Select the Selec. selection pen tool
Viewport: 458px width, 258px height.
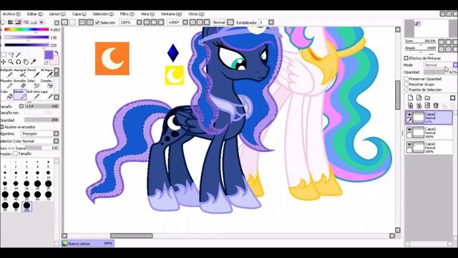(34, 83)
